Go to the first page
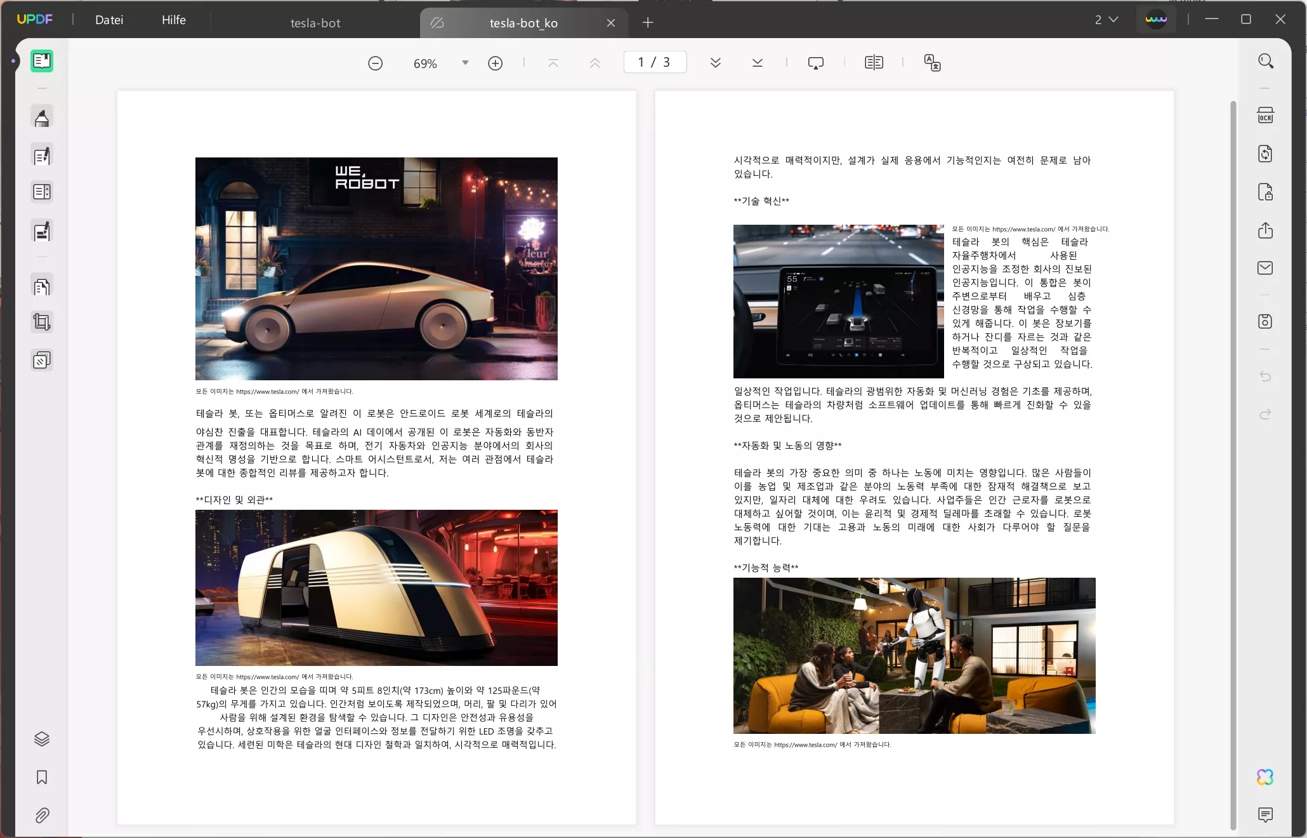This screenshot has height=838, width=1307. (553, 63)
